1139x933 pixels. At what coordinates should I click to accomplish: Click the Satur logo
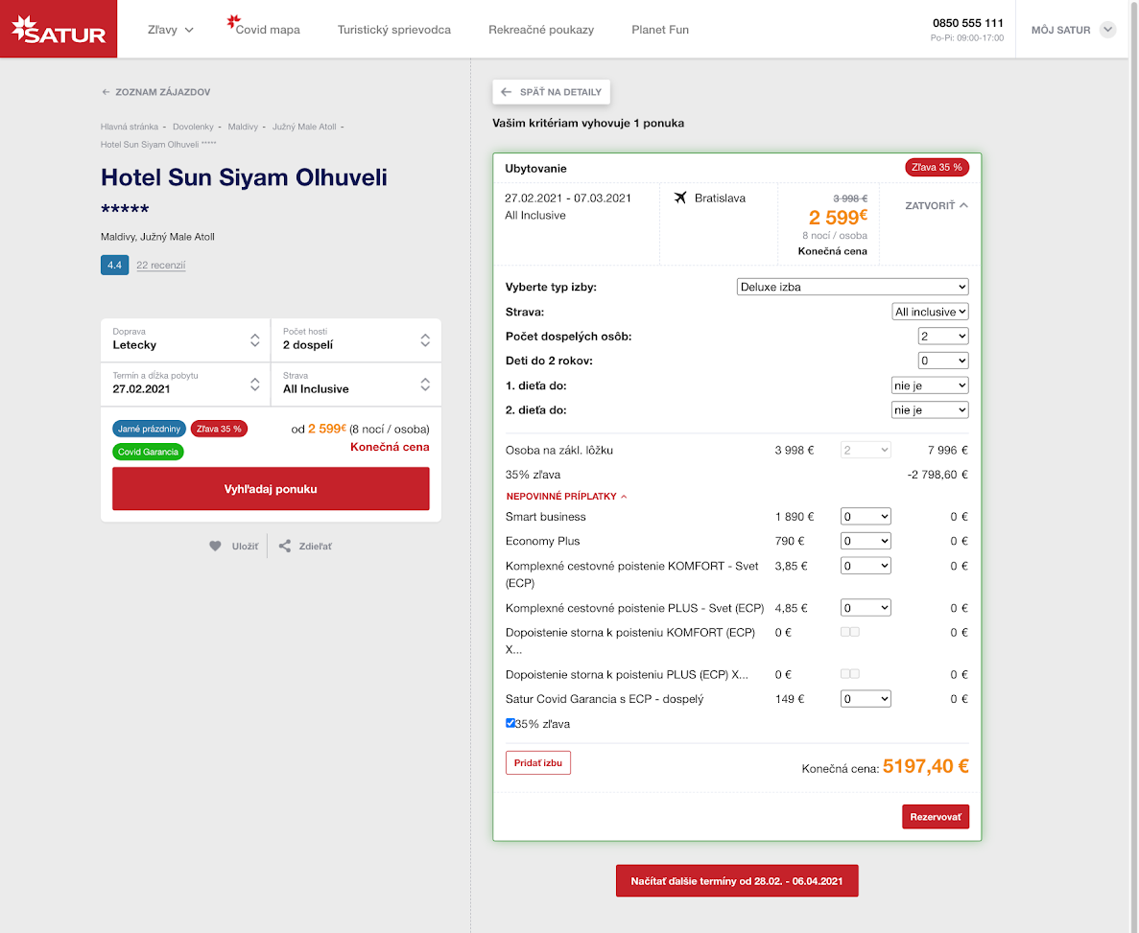(x=59, y=30)
